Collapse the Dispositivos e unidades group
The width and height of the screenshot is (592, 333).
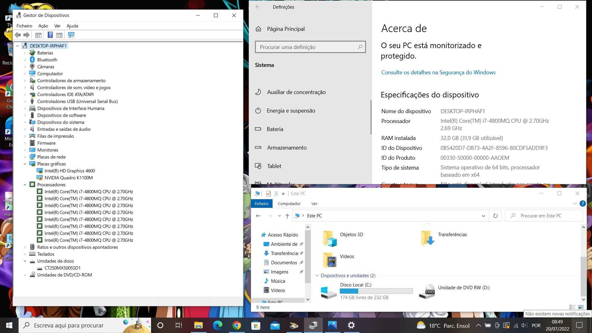pyautogui.click(x=317, y=276)
